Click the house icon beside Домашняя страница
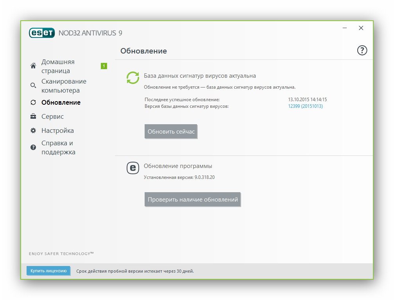 pyautogui.click(x=33, y=66)
